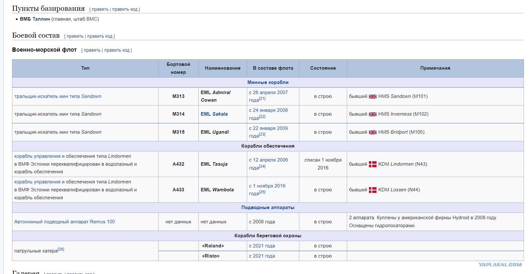Click EML Ugandi name cell
530x274 pixels.
coord(223,132)
